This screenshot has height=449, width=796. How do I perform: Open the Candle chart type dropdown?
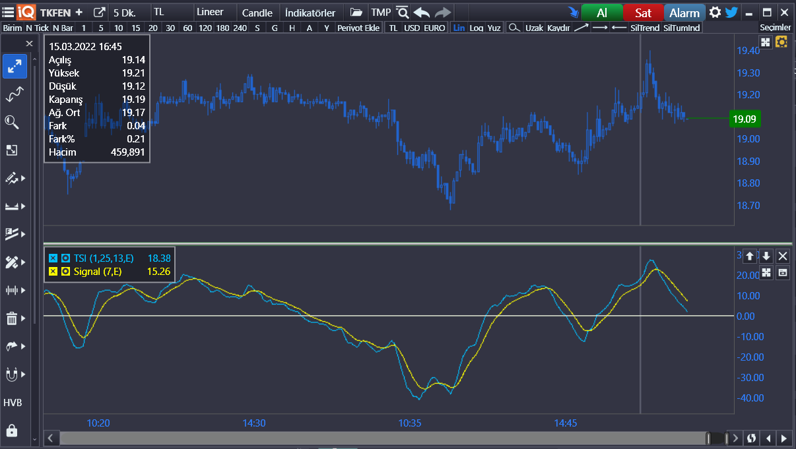tap(258, 13)
